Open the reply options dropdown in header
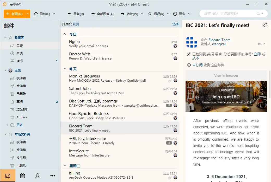The image size is (271, 182). tap(264, 44)
